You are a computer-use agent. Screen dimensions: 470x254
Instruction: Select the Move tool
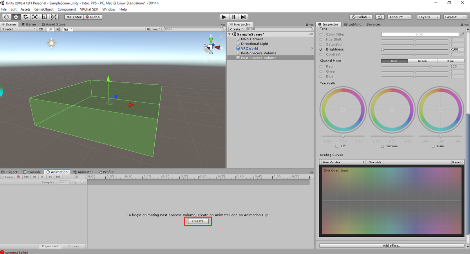16,17
